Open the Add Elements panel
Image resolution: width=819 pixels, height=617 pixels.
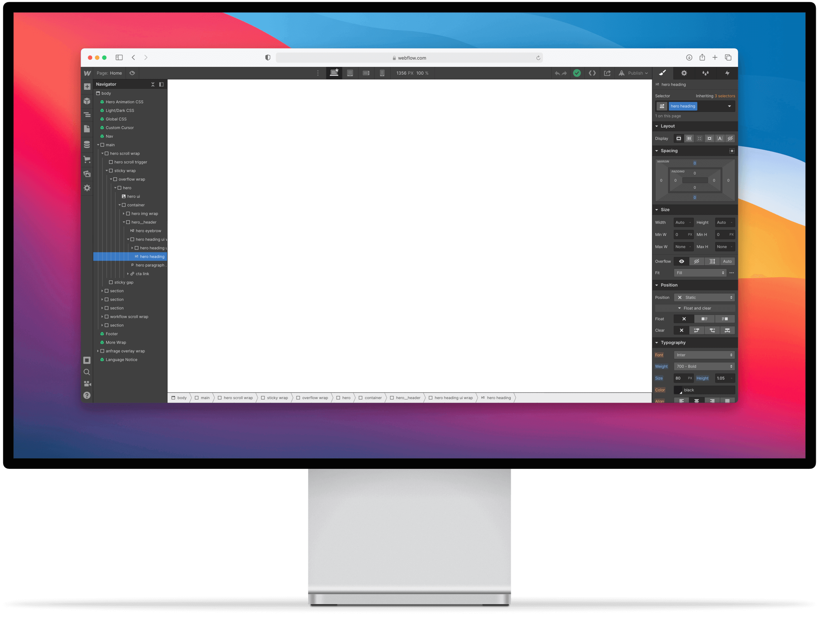click(x=87, y=87)
